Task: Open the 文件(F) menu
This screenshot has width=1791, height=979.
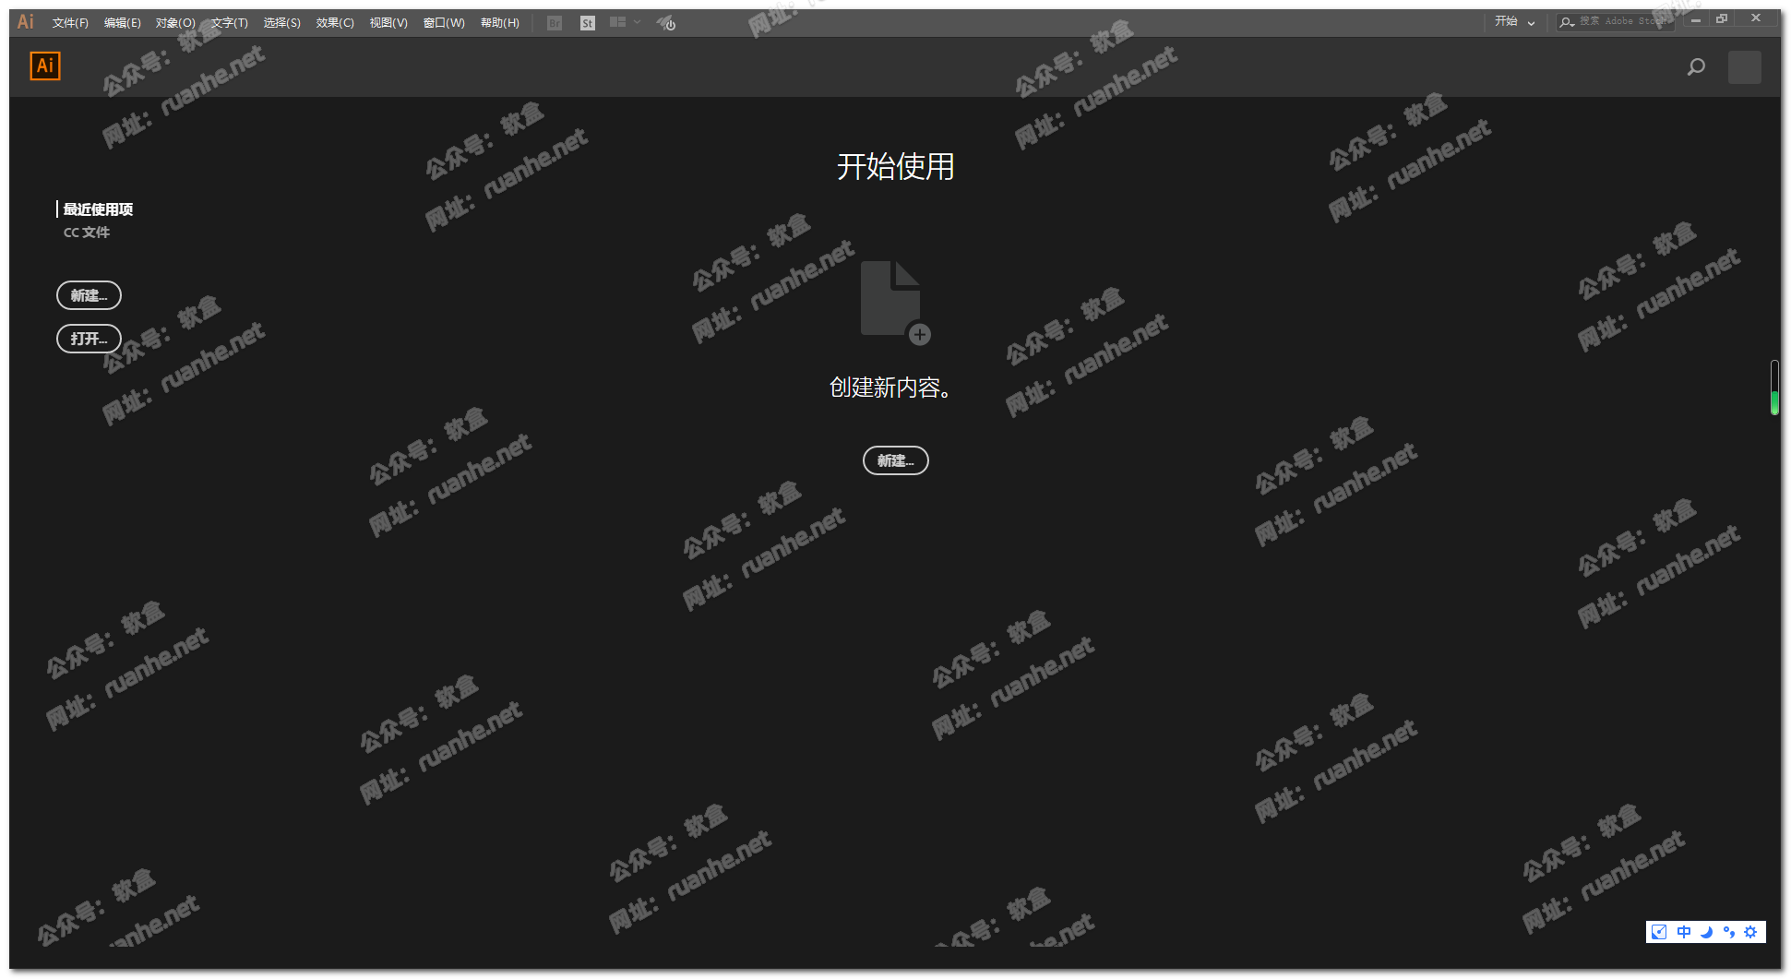Action: point(70,23)
